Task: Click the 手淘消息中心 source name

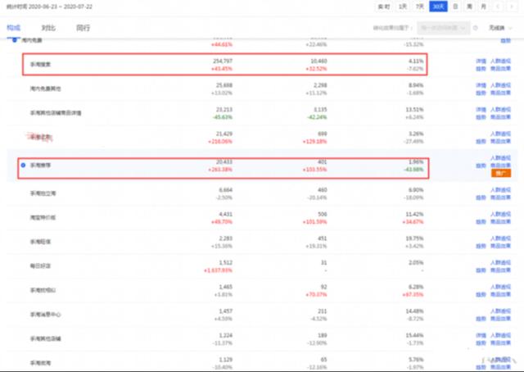Action: point(46,315)
